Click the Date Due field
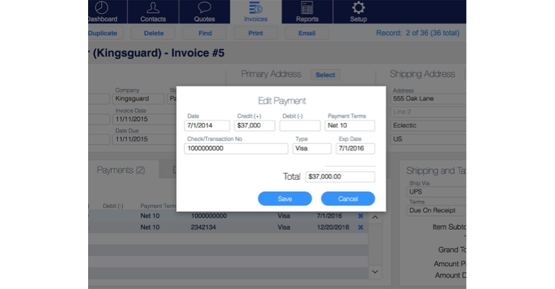This screenshot has width=555, height=289. [x=144, y=140]
